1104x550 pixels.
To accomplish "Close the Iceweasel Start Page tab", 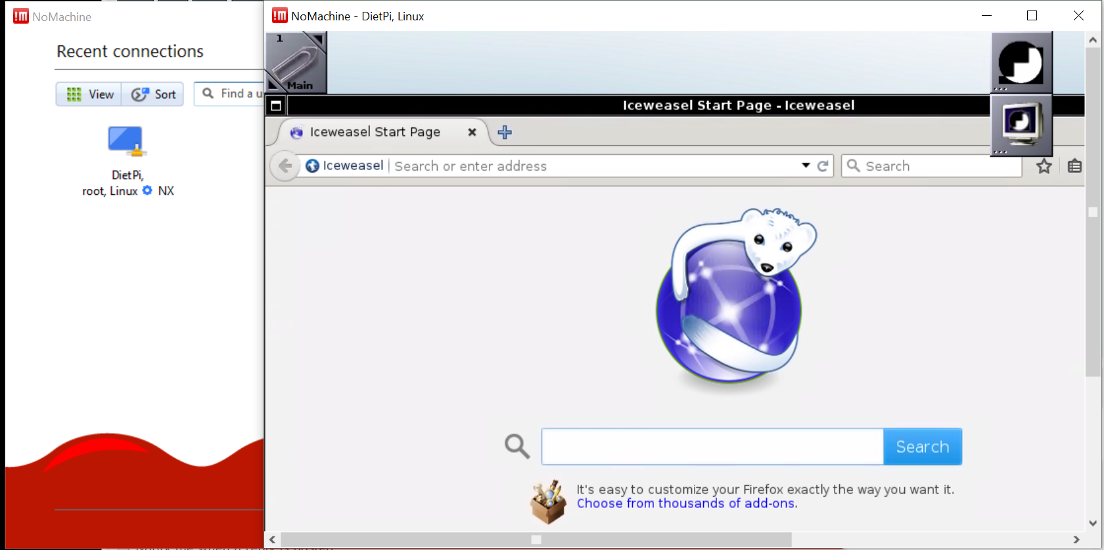I will click(x=472, y=132).
